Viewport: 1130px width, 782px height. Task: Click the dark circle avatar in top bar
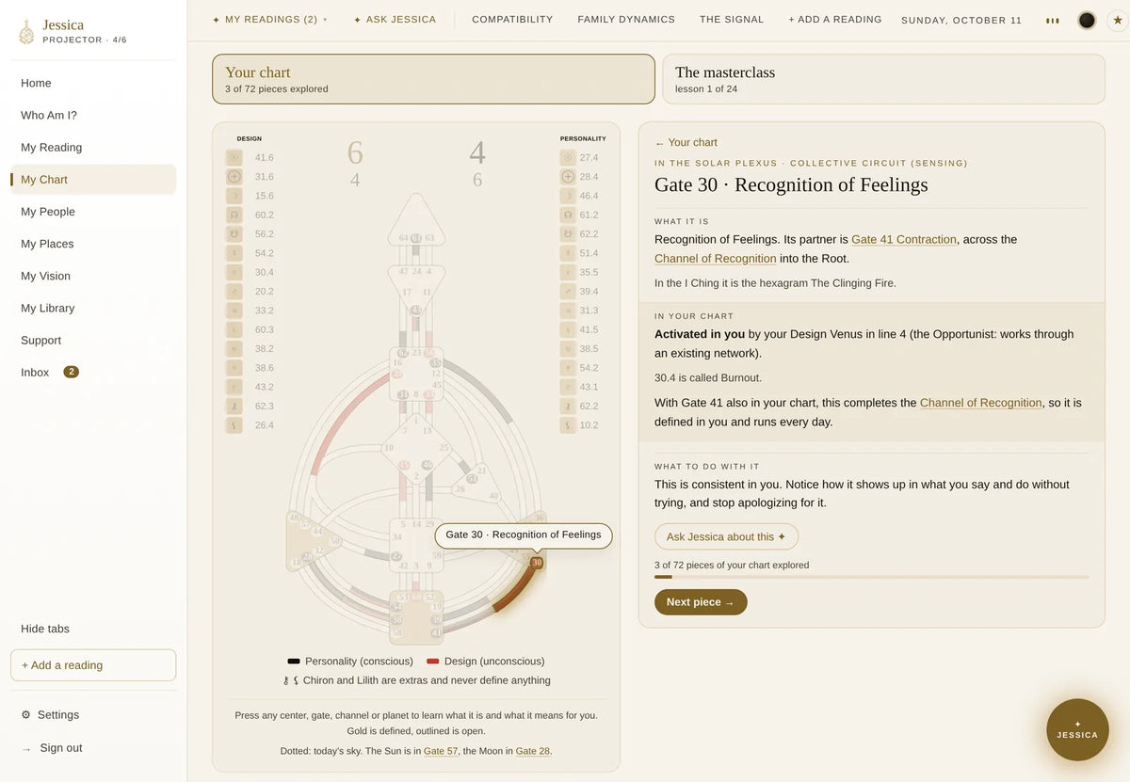point(1087,20)
